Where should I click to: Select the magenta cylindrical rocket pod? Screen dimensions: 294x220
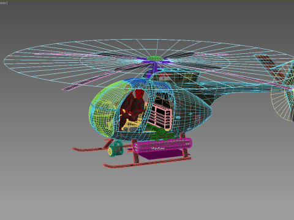click(162, 145)
